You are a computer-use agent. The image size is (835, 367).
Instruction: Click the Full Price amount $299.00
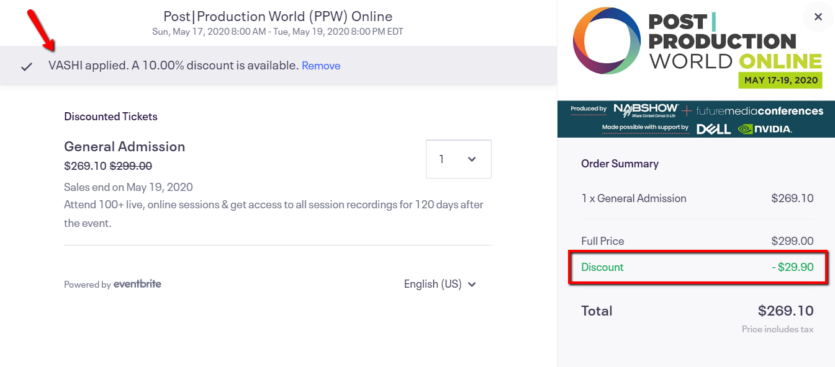(792, 241)
